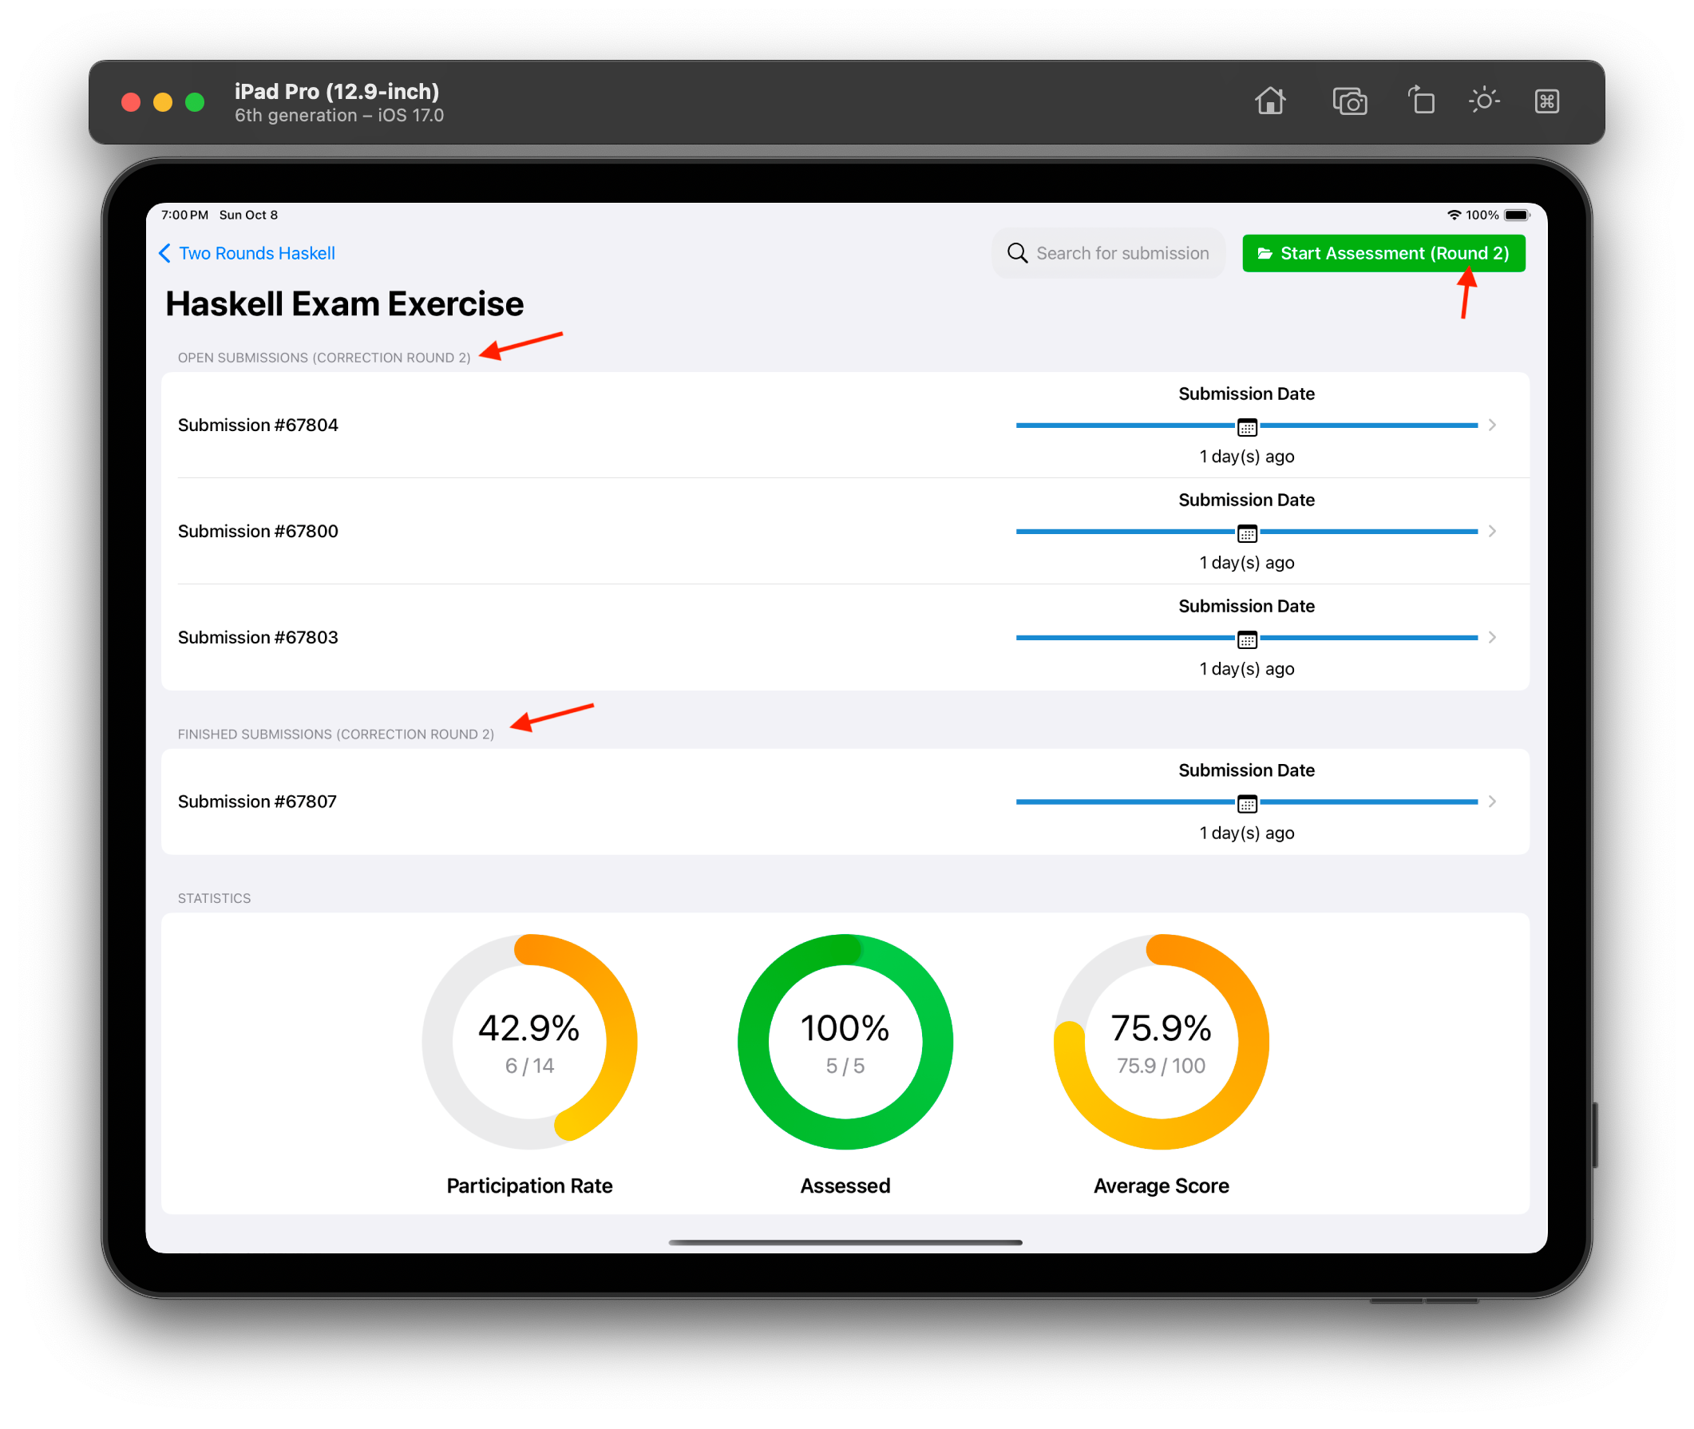Open Submission #67803 via its chevron
This screenshot has width=1694, height=1429.
click(1490, 637)
